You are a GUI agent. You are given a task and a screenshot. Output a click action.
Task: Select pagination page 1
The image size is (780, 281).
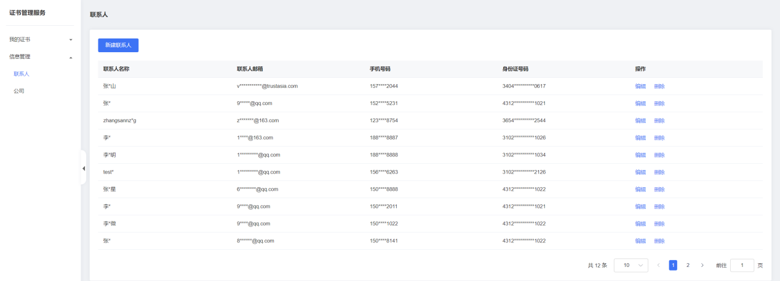[x=673, y=265]
